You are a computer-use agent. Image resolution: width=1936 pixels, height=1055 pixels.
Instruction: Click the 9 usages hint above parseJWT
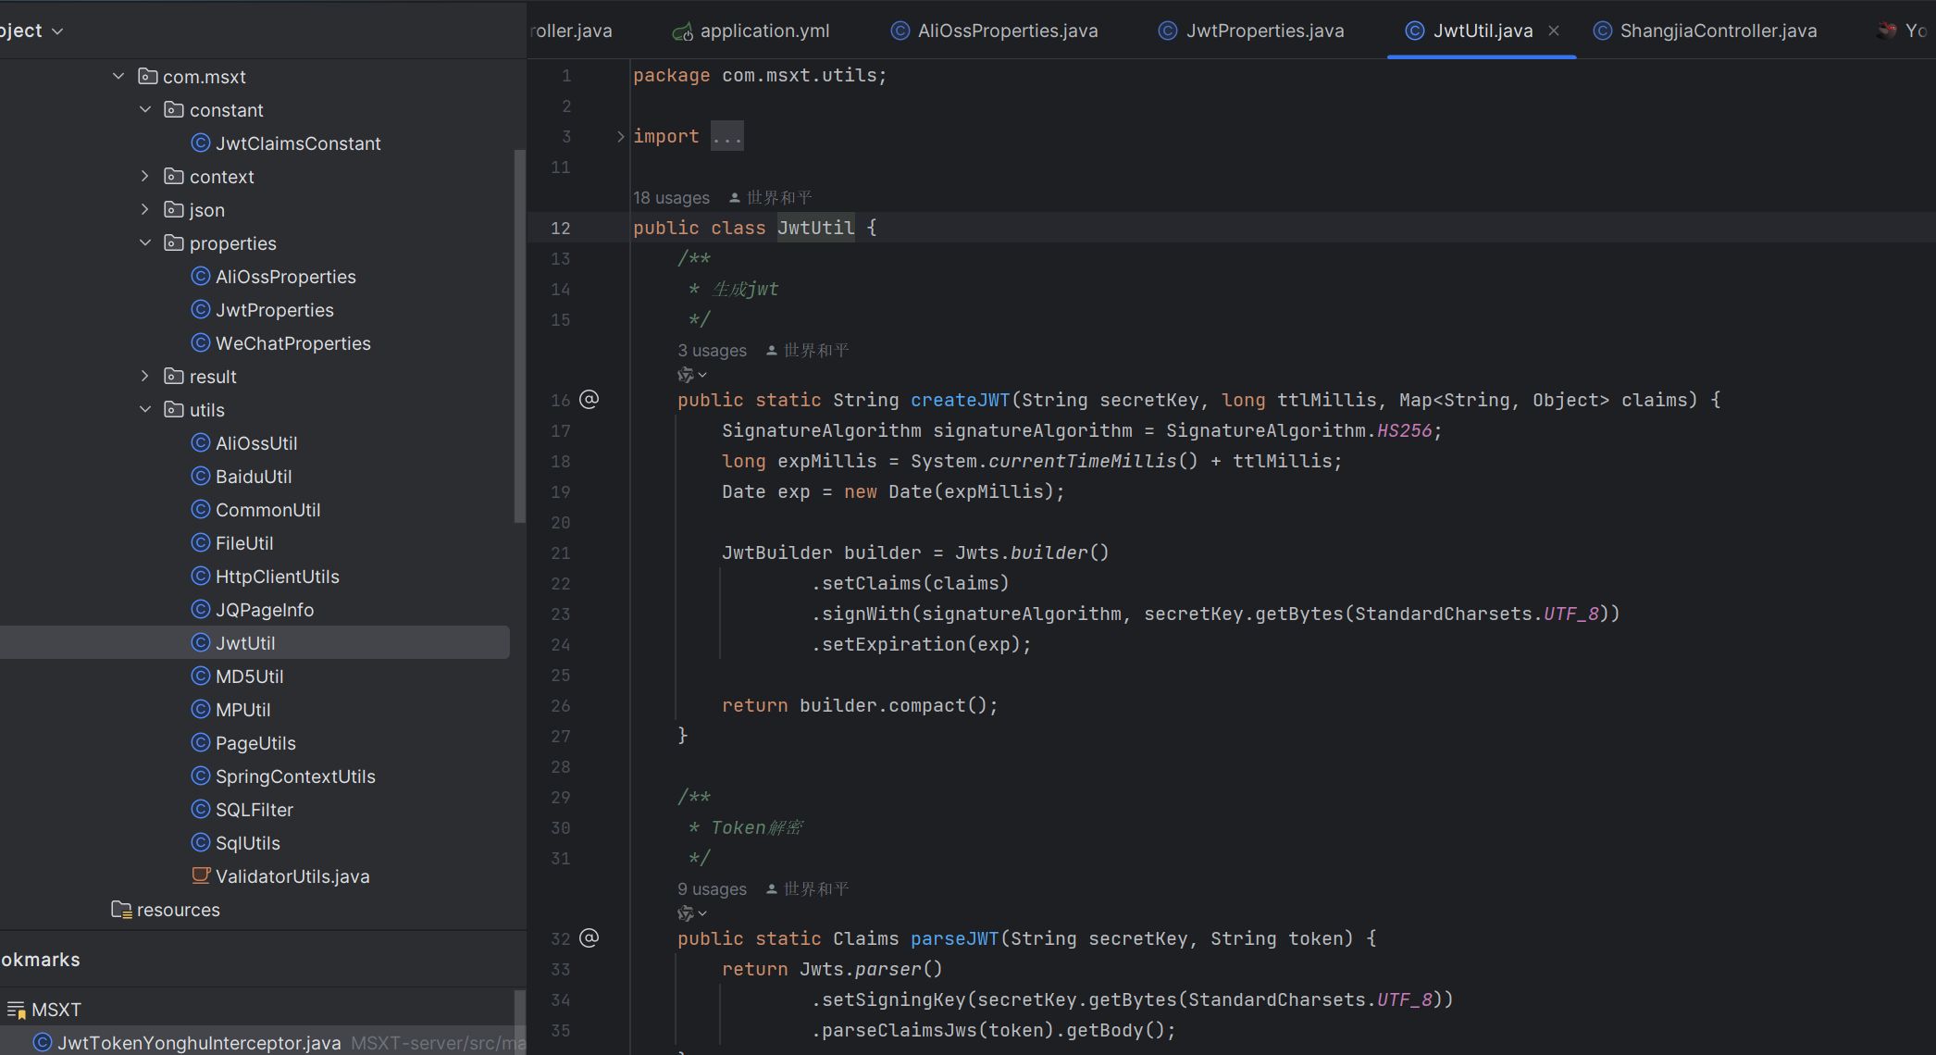(x=712, y=889)
